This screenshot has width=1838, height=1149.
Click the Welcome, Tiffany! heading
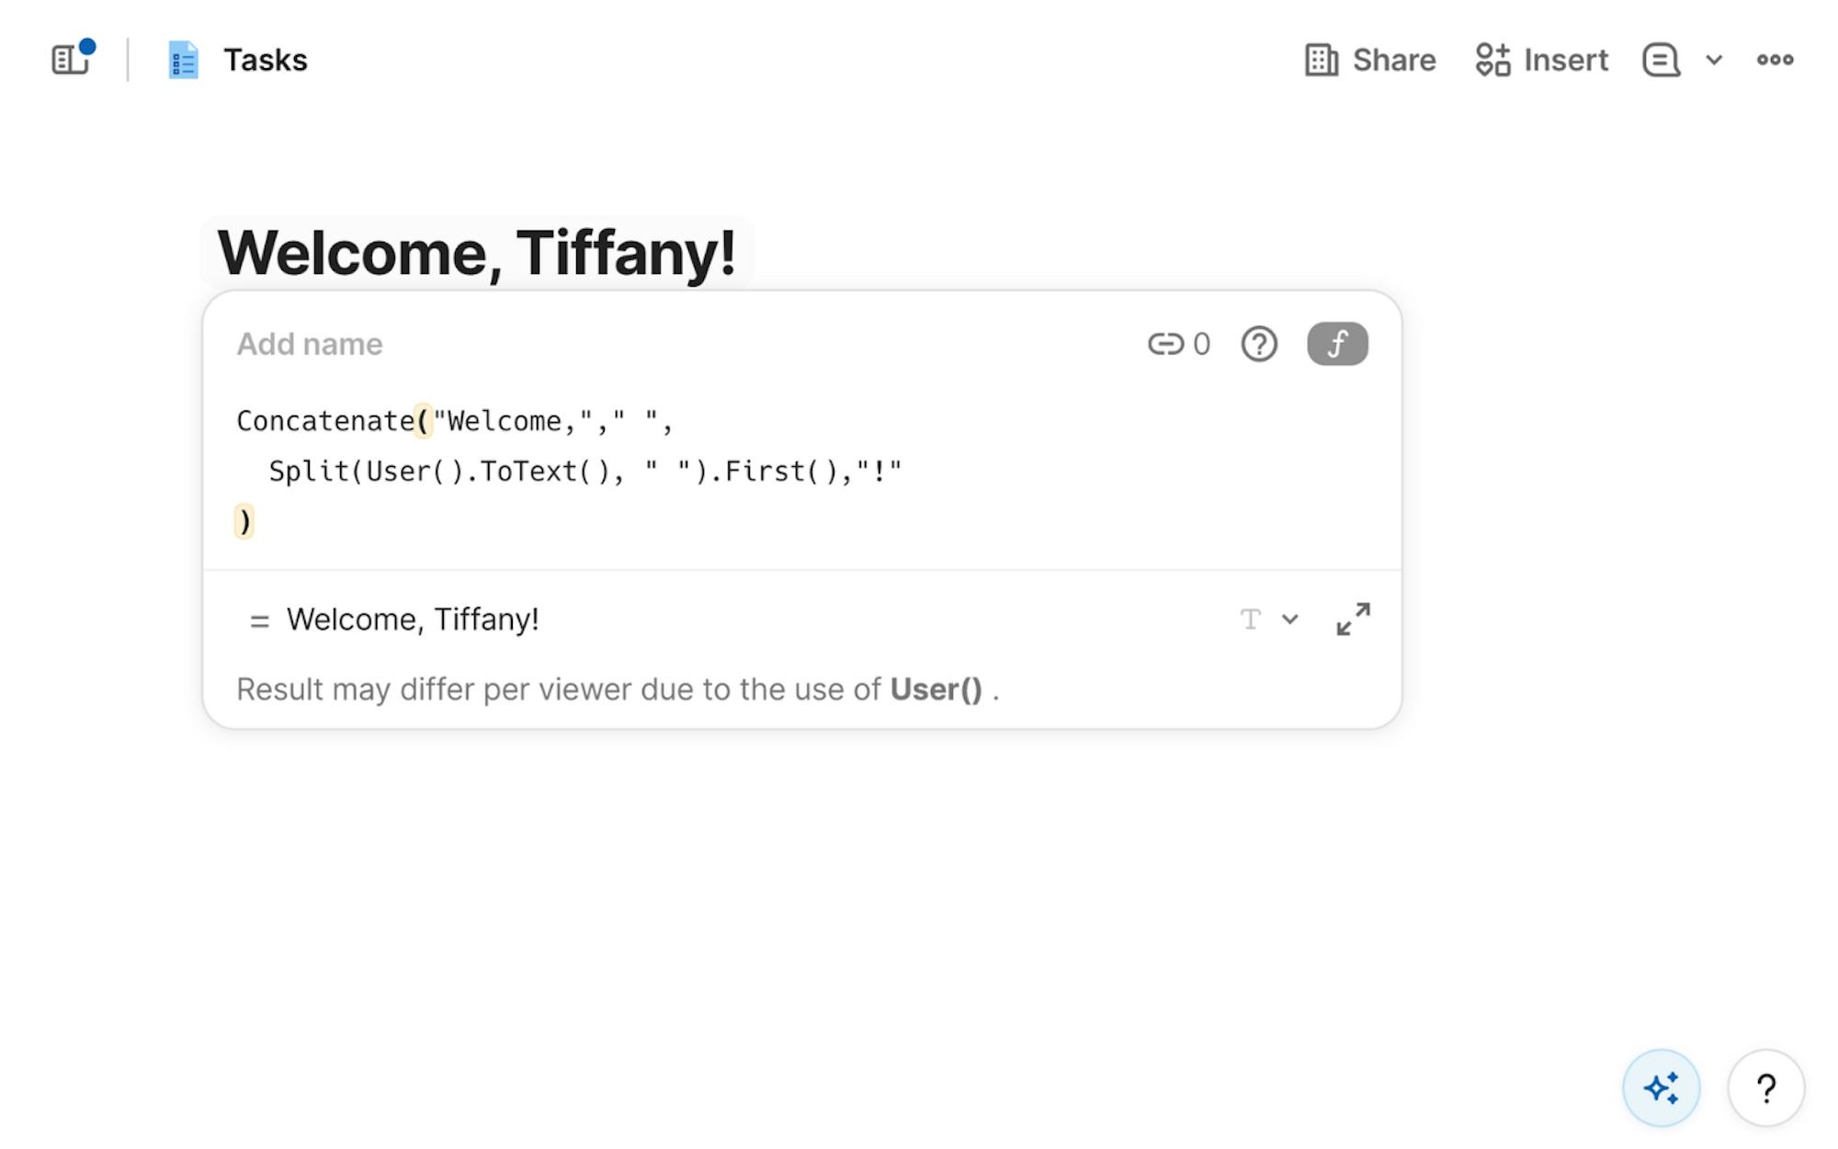pos(476,252)
